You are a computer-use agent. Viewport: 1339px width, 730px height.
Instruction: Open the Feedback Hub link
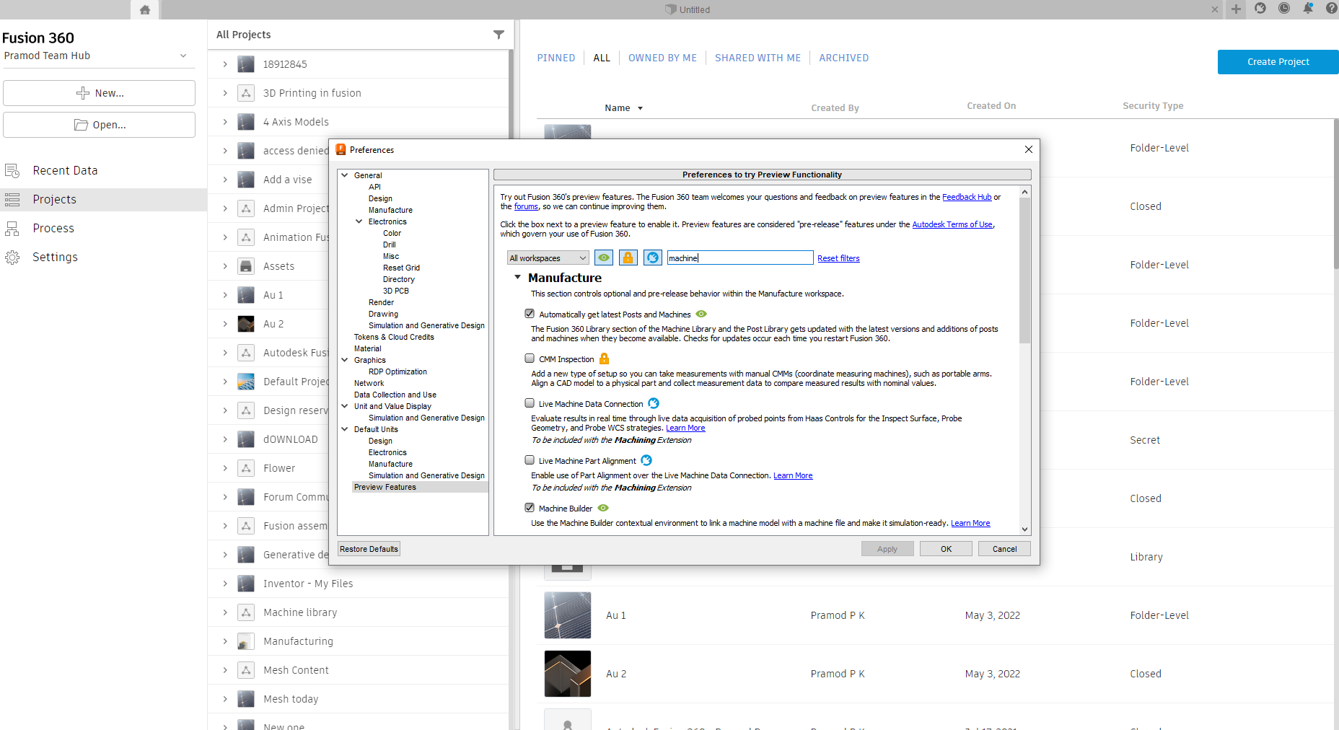point(967,197)
